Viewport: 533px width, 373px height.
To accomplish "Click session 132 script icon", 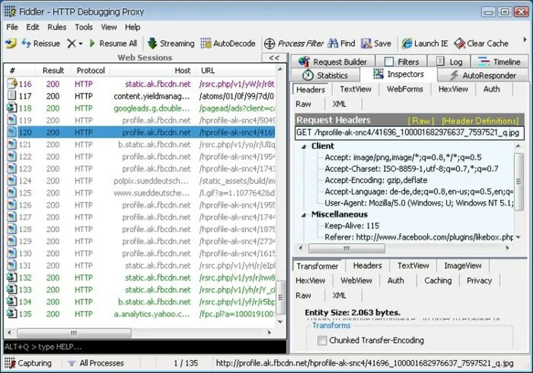I will tap(12, 277).
